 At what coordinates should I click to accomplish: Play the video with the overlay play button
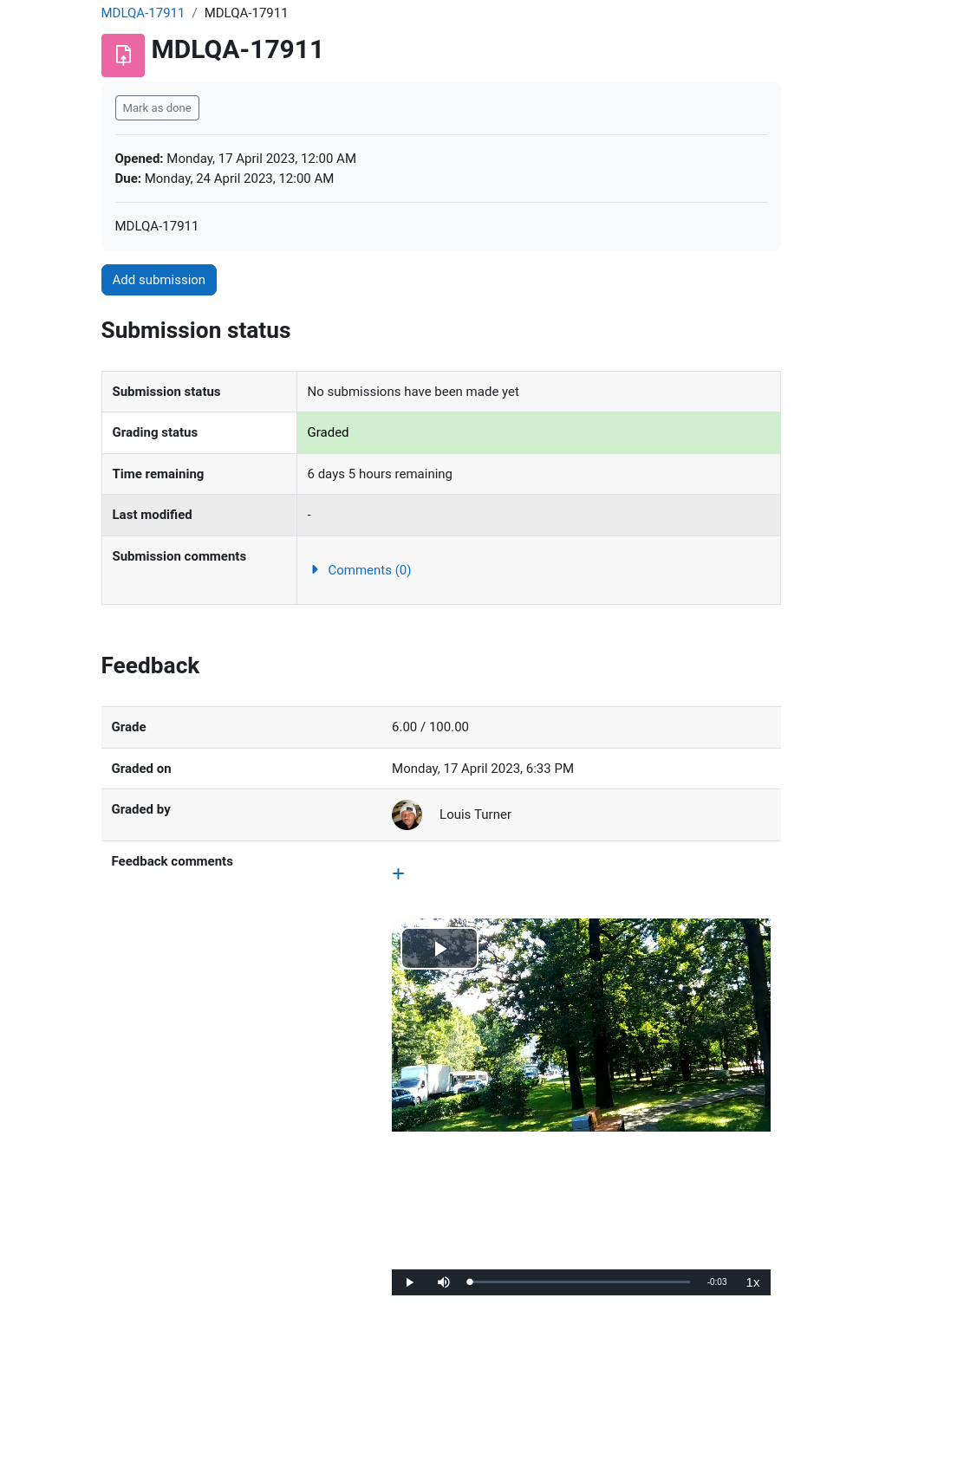click(x=439, y=949)
